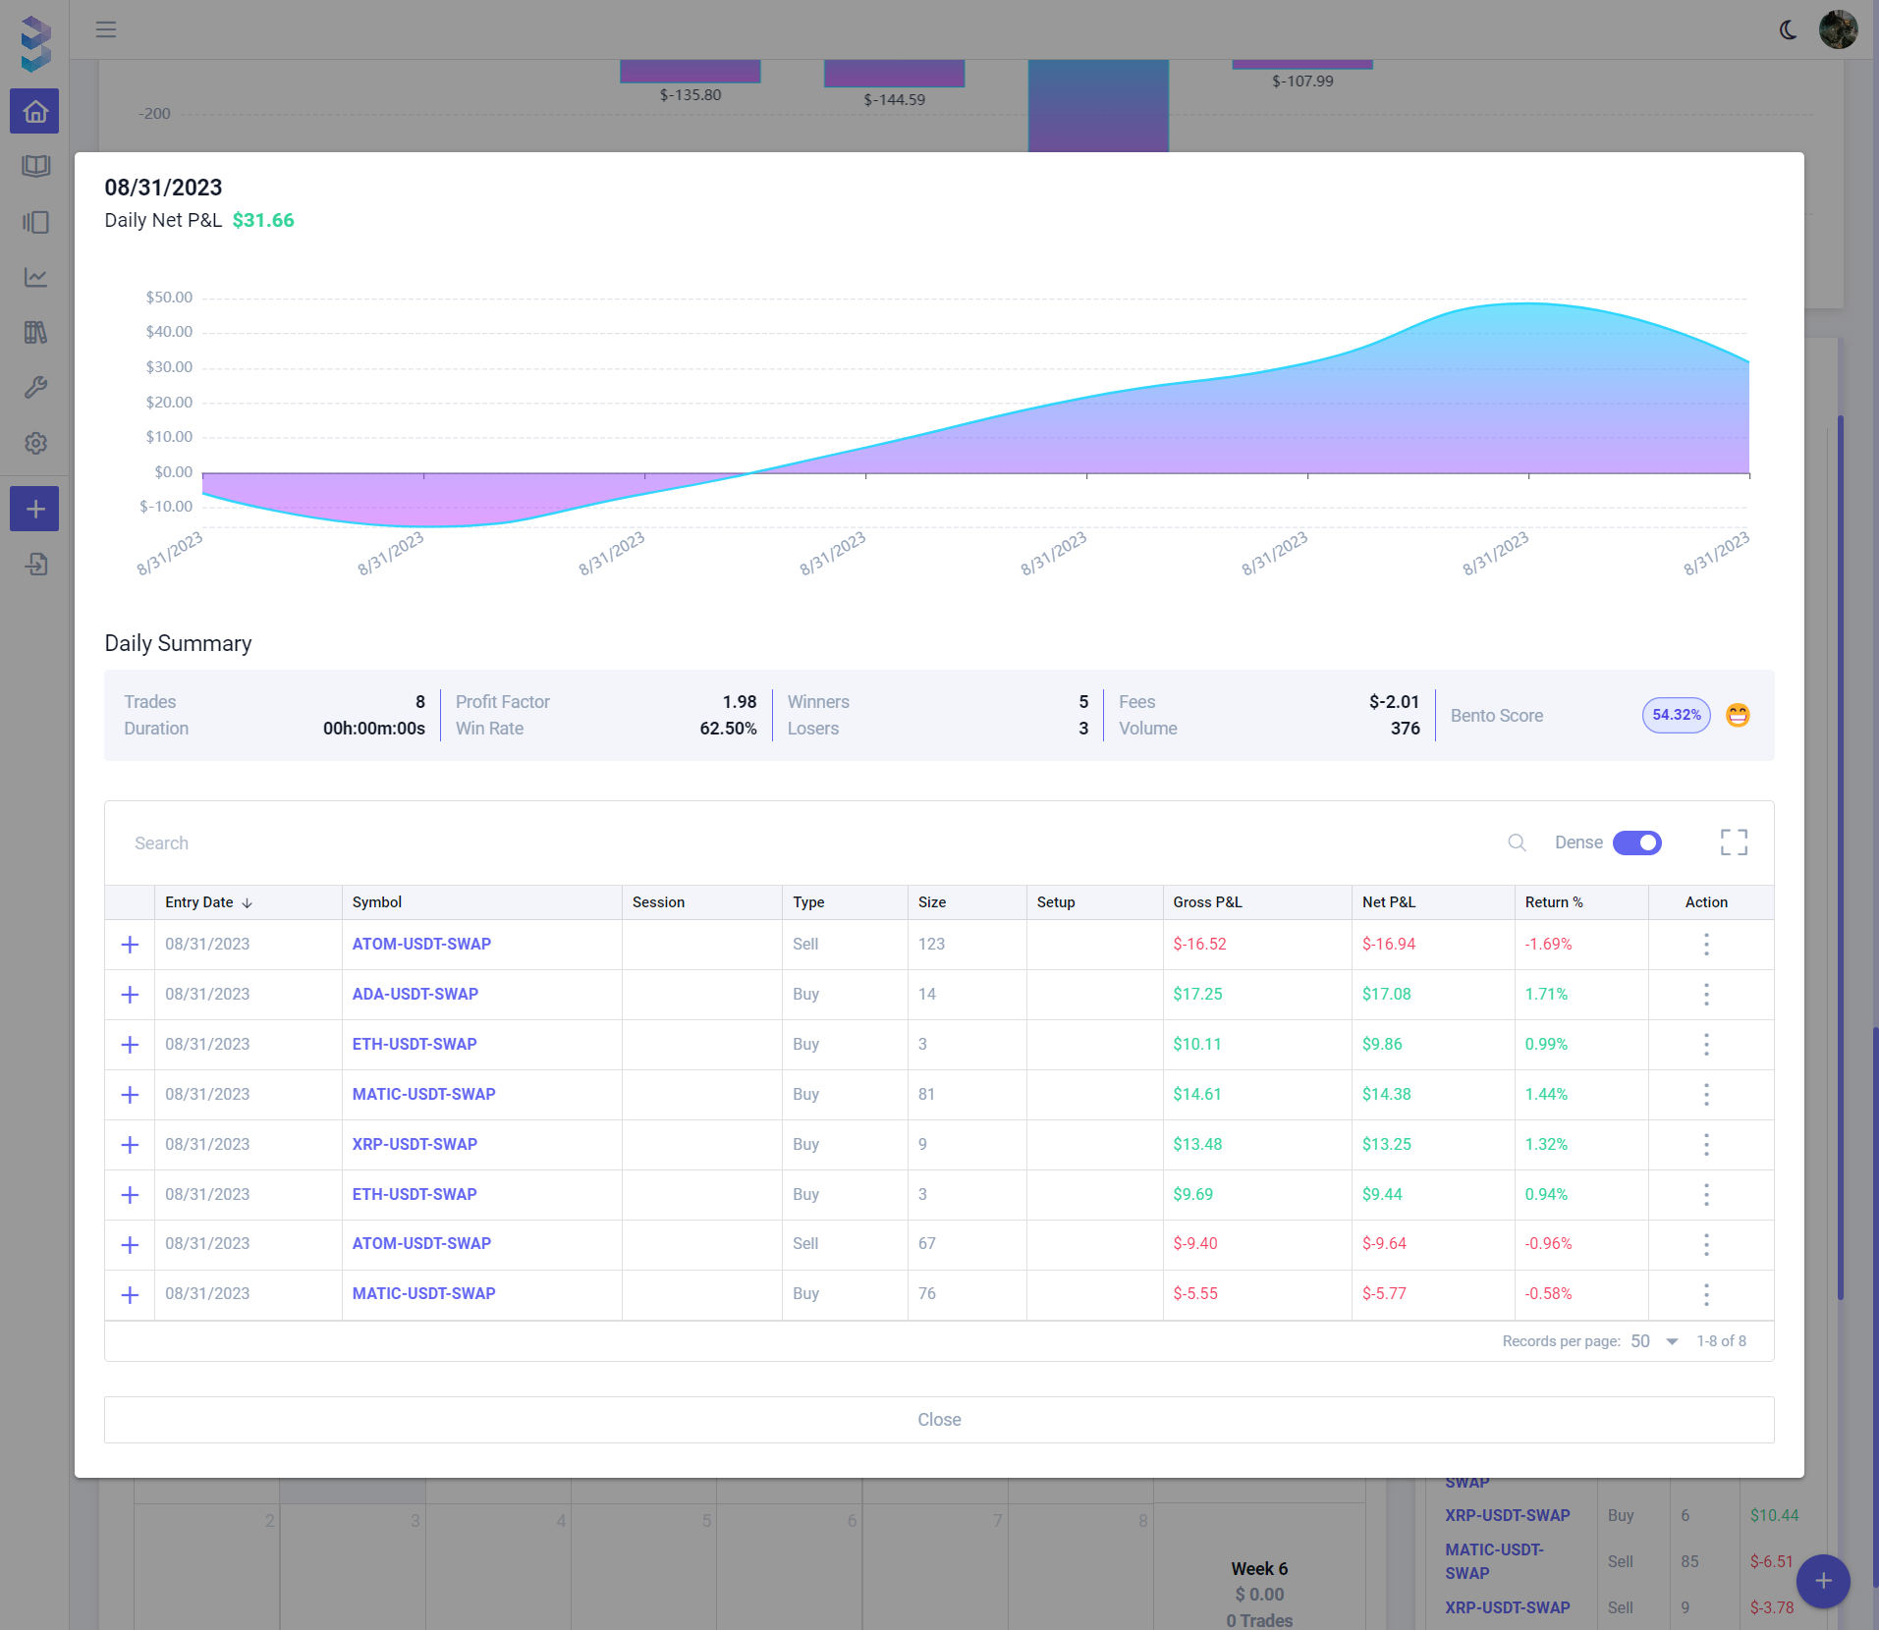Click the search magnifier icon in table

click(x=1517, y=842)
